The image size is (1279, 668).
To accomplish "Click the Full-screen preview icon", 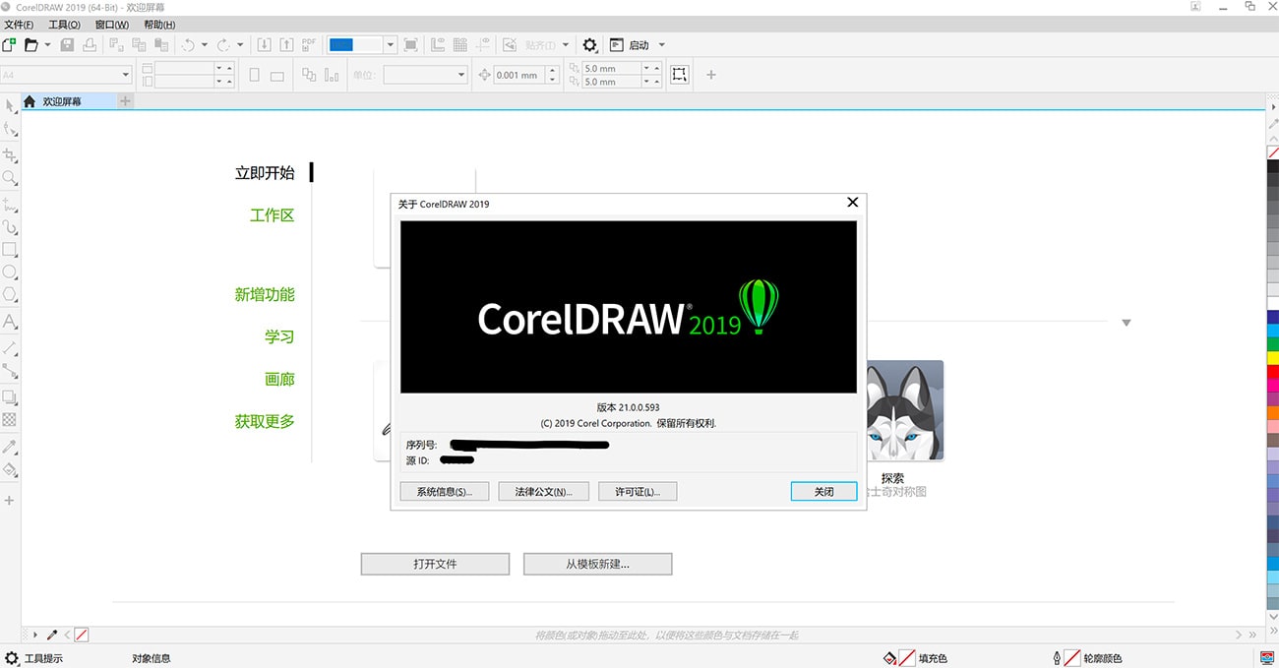I will coord(411,45).
